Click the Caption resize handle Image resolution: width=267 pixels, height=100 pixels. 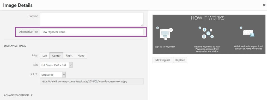(x=142, y=25)
